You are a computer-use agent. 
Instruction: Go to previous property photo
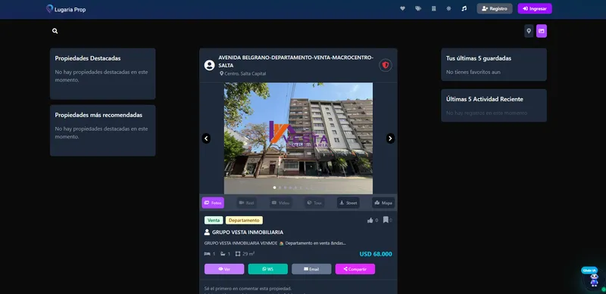pos(206,138)
